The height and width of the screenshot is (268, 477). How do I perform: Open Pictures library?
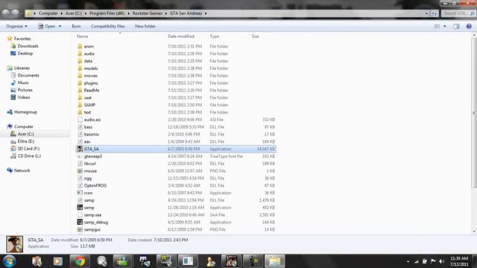(25, 90)
